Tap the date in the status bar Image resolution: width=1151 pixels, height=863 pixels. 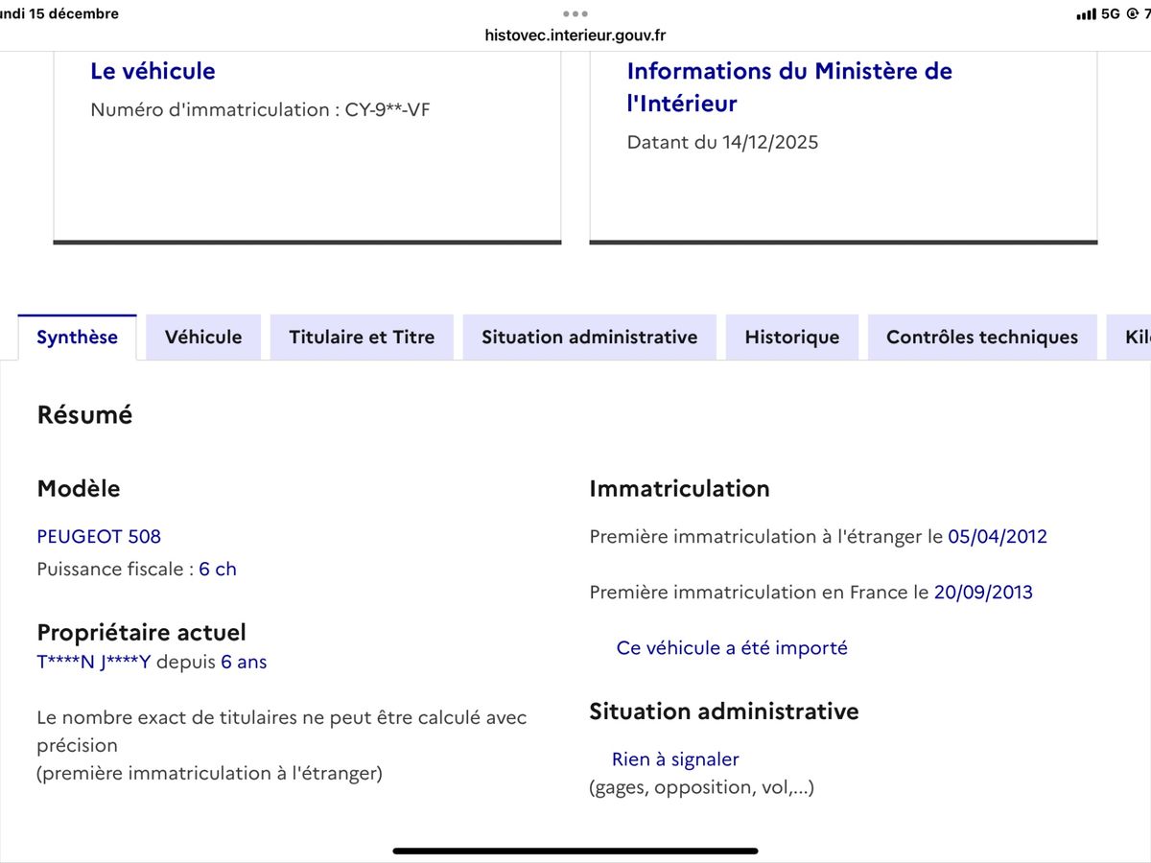coord(58,13)
